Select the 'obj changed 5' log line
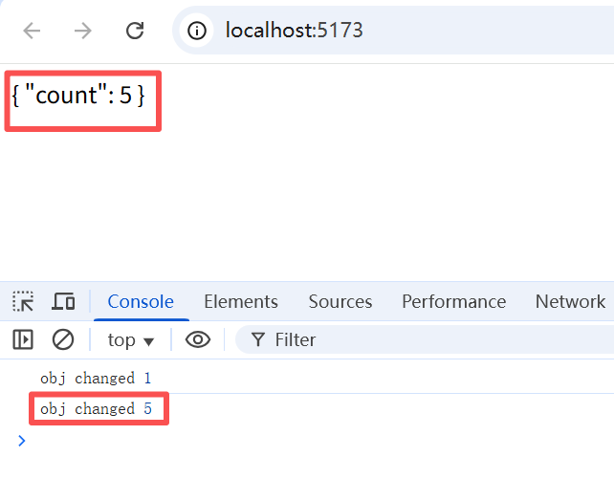Screen dimensions: 614x479 click(x=96, y=409)
